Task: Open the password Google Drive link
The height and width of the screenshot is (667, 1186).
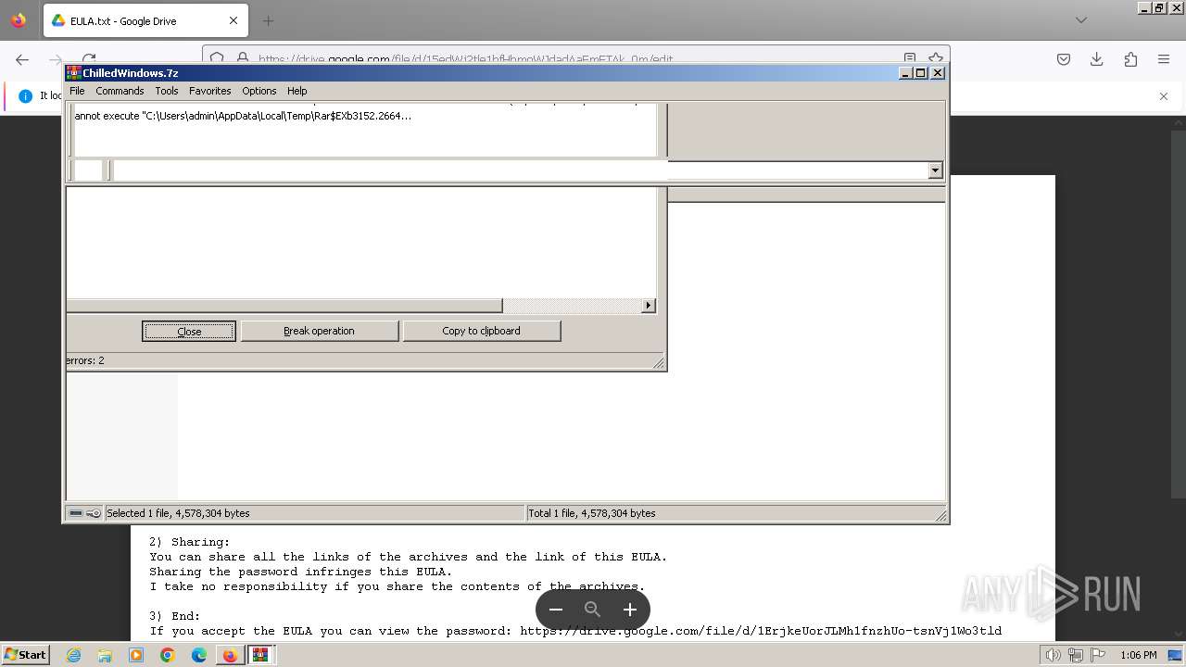Action: tap(761, 631)
